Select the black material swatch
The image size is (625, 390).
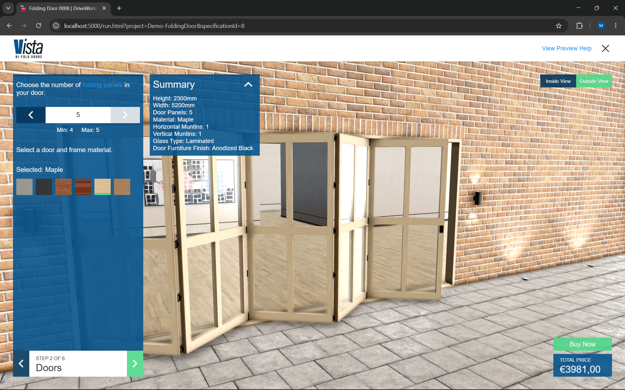click(x=44, y=187)
